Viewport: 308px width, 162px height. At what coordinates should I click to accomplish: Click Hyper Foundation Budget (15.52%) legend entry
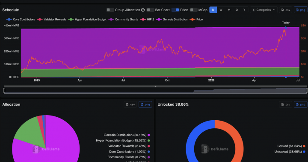pyautogui.click(x=123, y=141)
